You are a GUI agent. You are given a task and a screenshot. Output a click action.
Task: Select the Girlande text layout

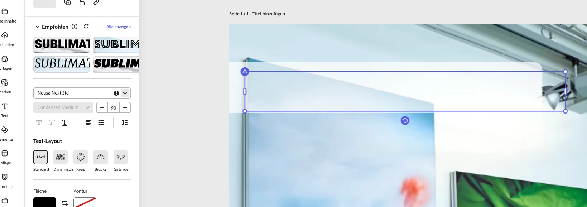pos(121,157)
